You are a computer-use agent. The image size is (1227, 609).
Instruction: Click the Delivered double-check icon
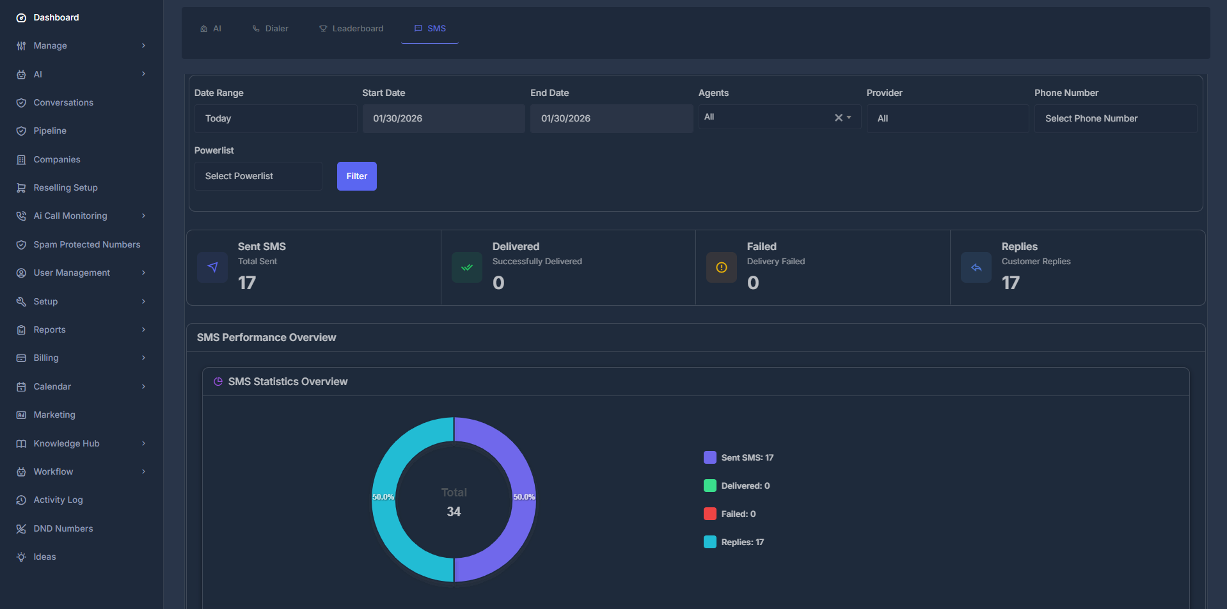[x=467, y=267]
